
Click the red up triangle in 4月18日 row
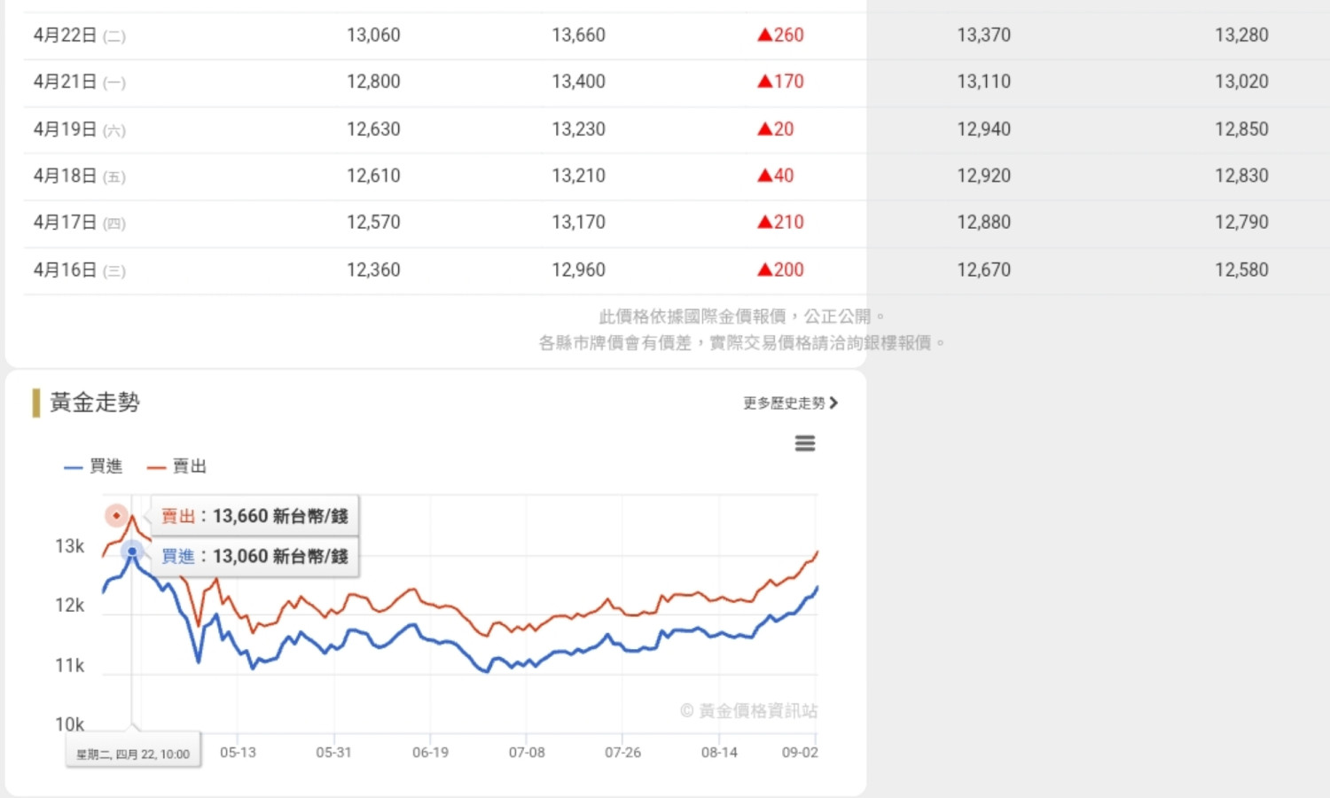point(764,176)
